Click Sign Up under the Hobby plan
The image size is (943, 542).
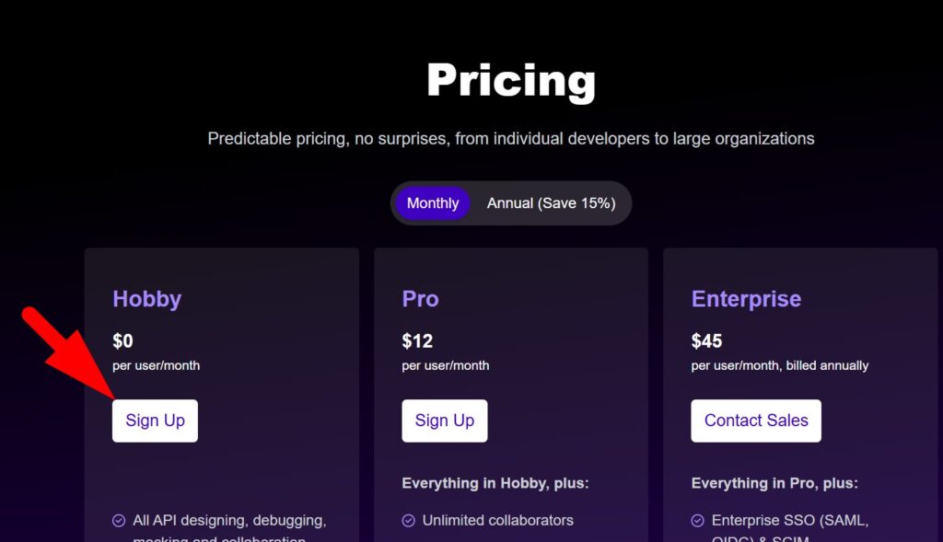[x=155, y=421]
